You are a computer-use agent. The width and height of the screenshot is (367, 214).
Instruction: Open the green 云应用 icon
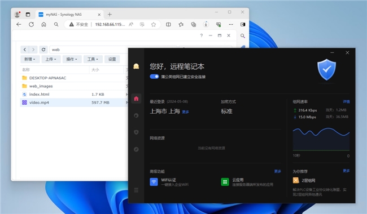[225, 182]
